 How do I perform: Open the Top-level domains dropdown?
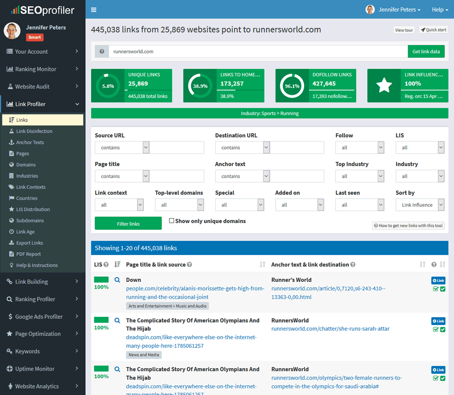(179, 205)
